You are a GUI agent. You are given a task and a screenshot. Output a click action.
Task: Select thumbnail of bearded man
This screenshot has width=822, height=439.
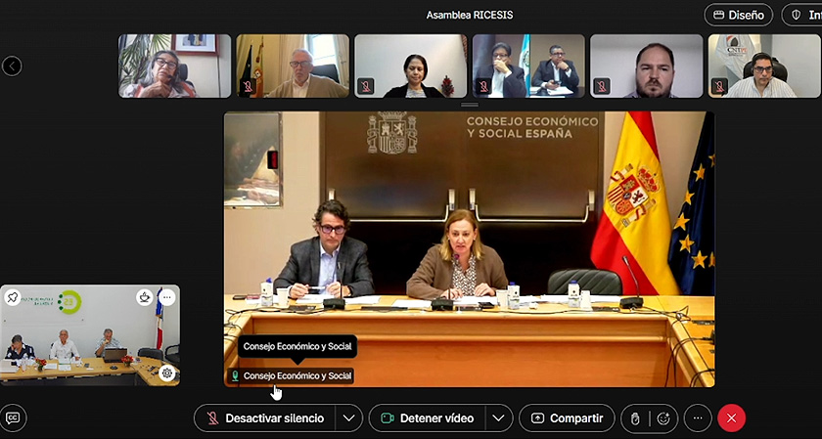coord(647,66)
